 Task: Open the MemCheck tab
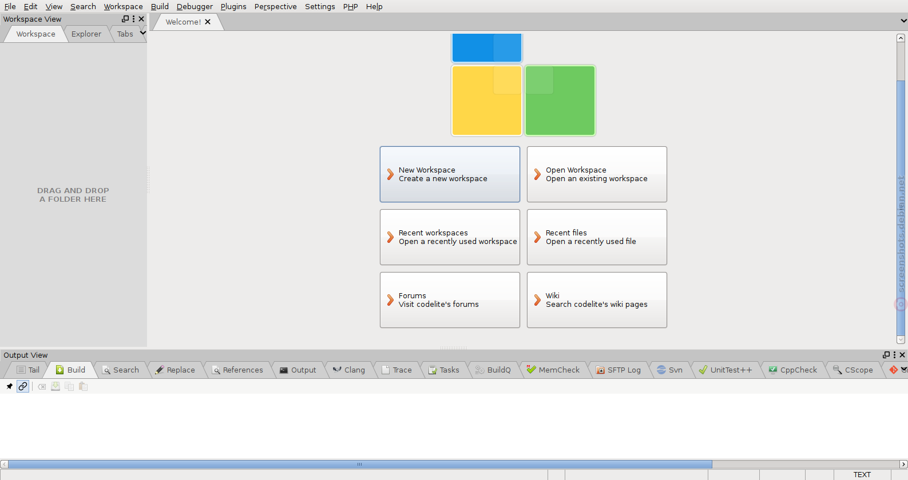pyautogui.click(x=553, y=370)
